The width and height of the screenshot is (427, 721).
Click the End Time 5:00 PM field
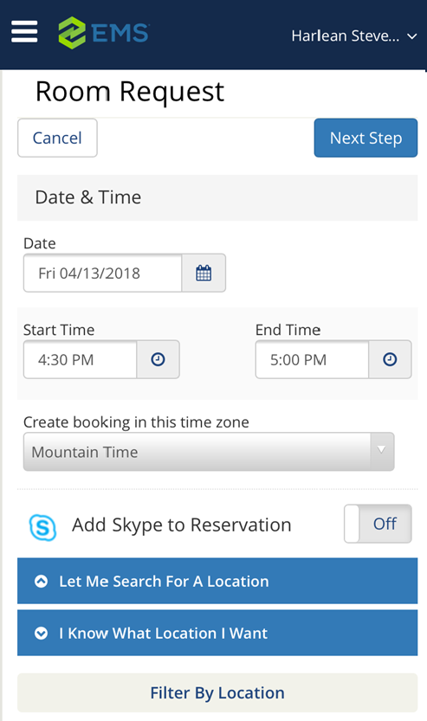click(312, 359)
